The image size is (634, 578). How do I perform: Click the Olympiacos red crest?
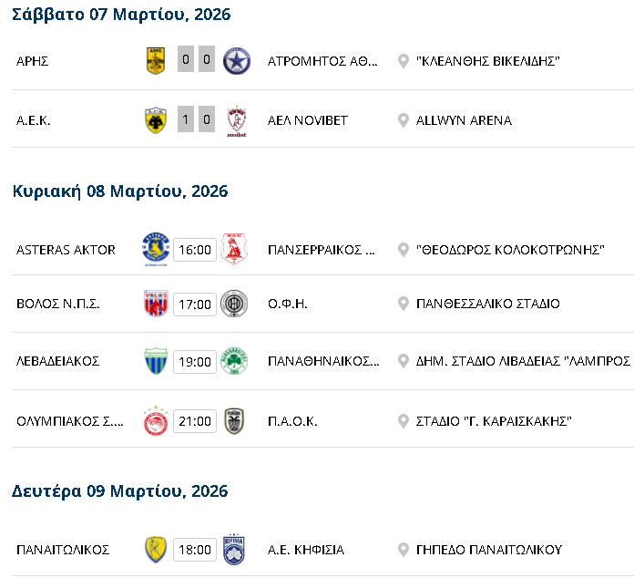click(x=156, y=421)
